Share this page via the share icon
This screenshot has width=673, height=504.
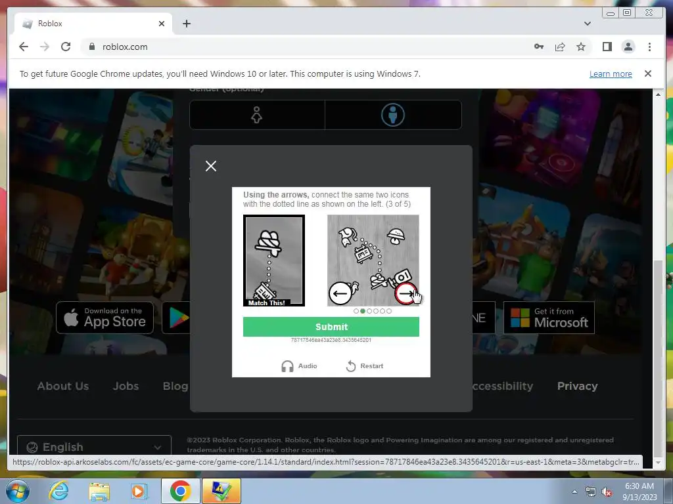560,47
